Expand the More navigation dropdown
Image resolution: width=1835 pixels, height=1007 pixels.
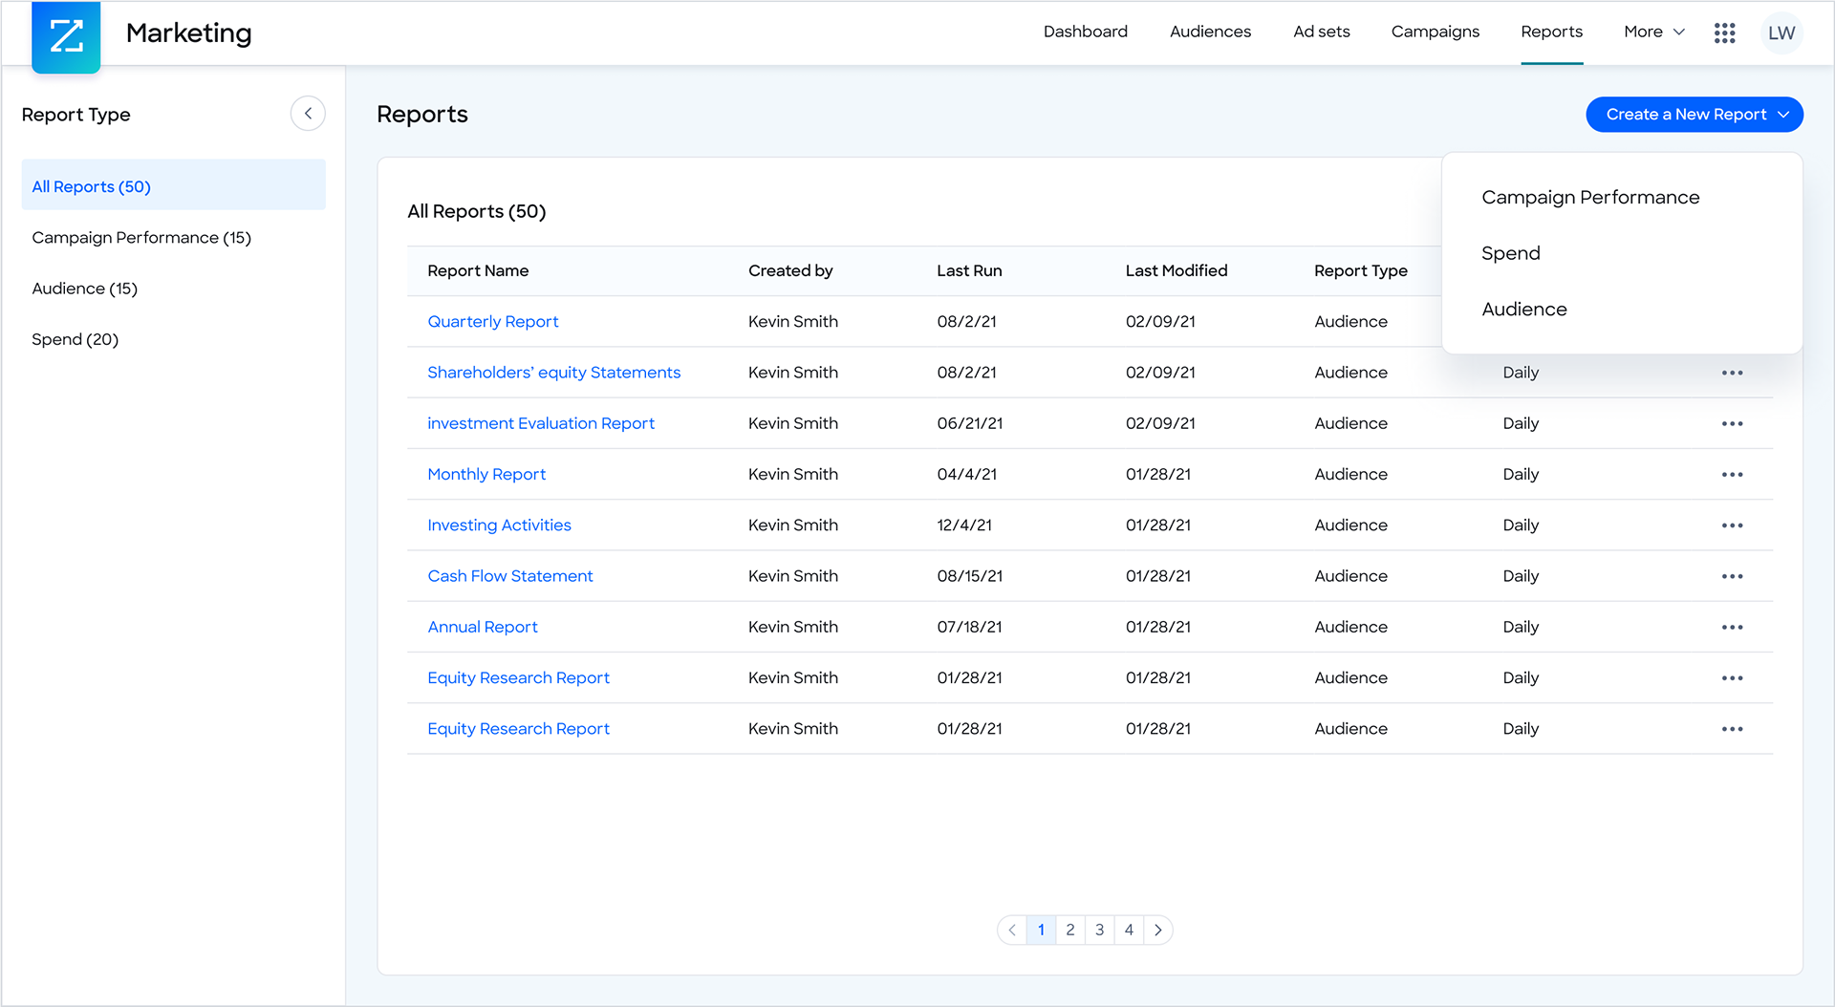[1653, 32]
